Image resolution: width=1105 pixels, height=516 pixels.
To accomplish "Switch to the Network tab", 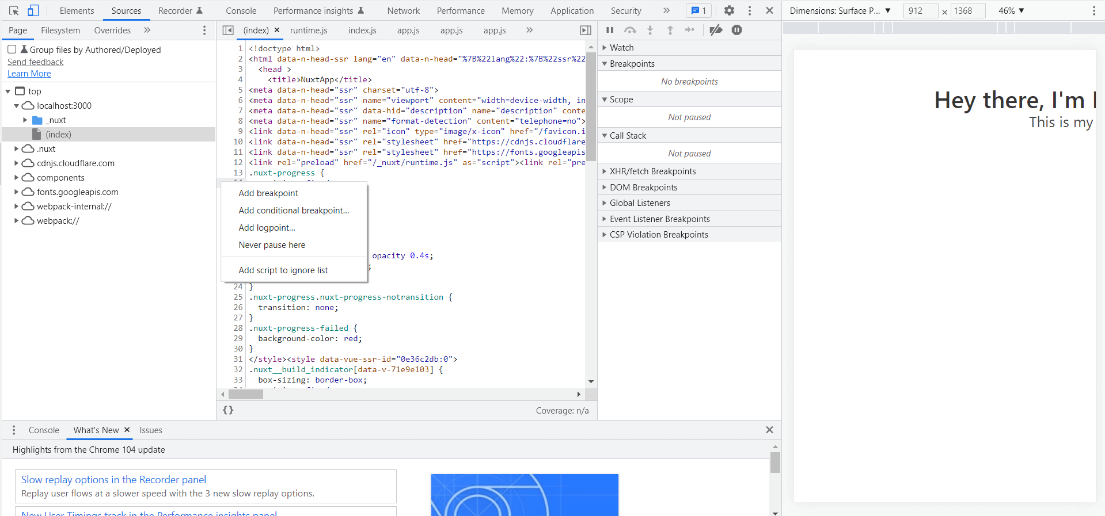I will 403,10.
